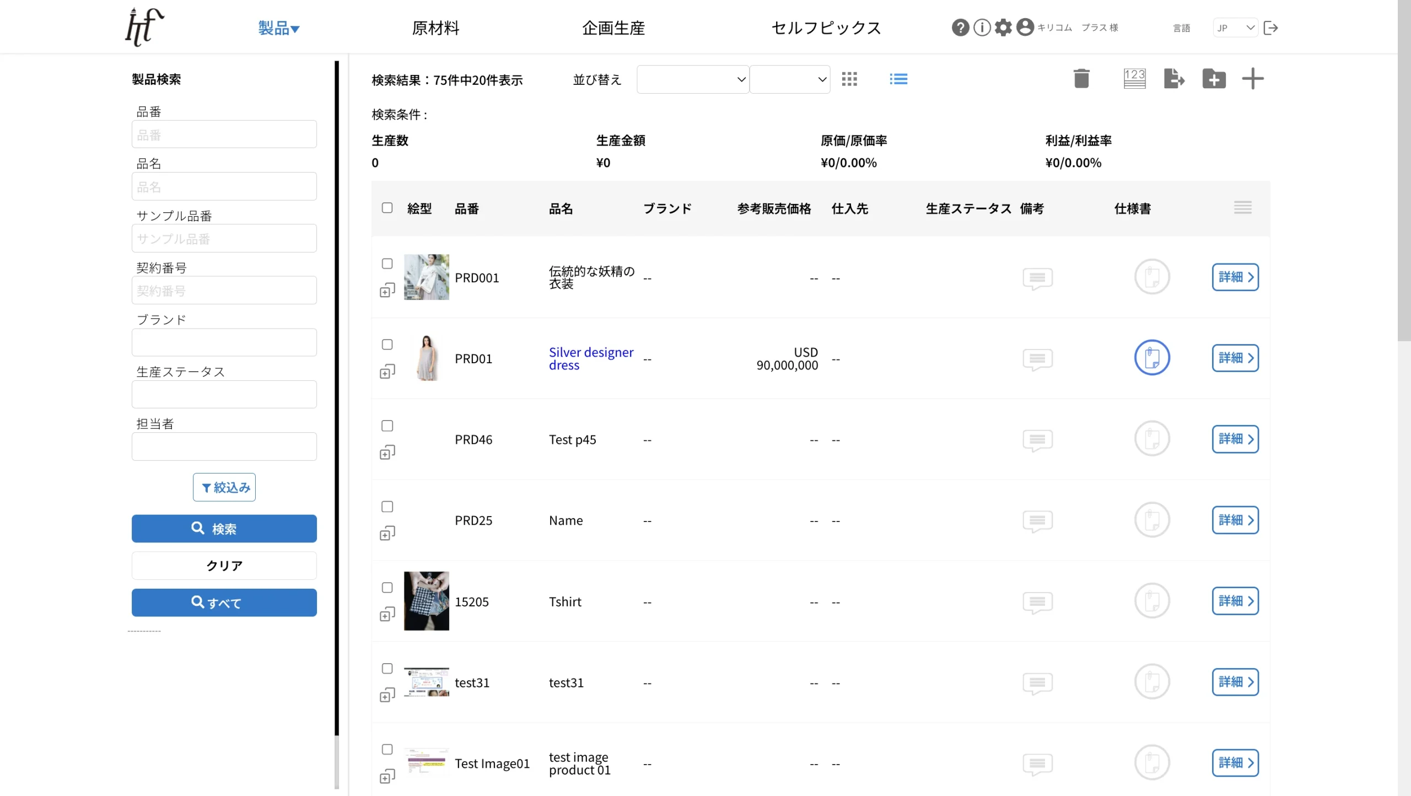Open the JP language dropdown
The width and height of the screenshot is (1411, 796).
(1235, 28)
